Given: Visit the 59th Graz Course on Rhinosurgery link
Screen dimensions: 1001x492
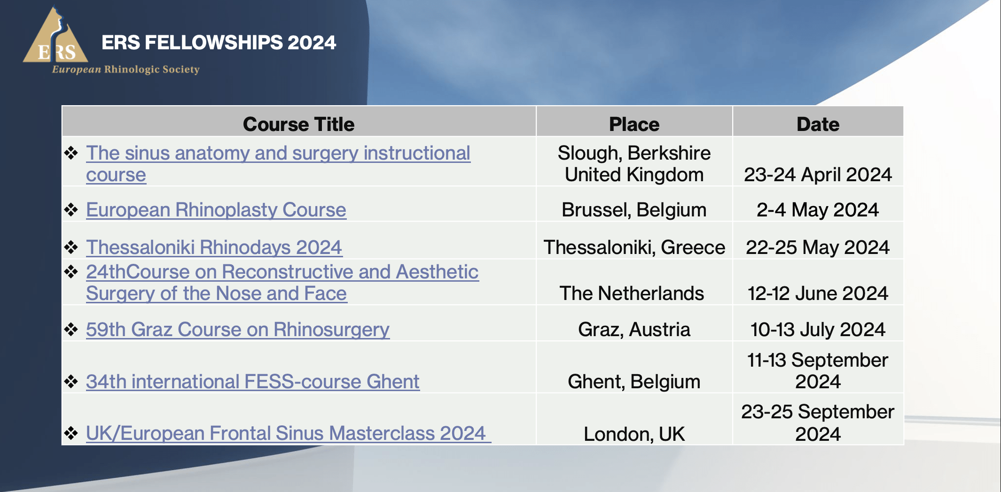Looking at the screenshot, I should (237, 330).
